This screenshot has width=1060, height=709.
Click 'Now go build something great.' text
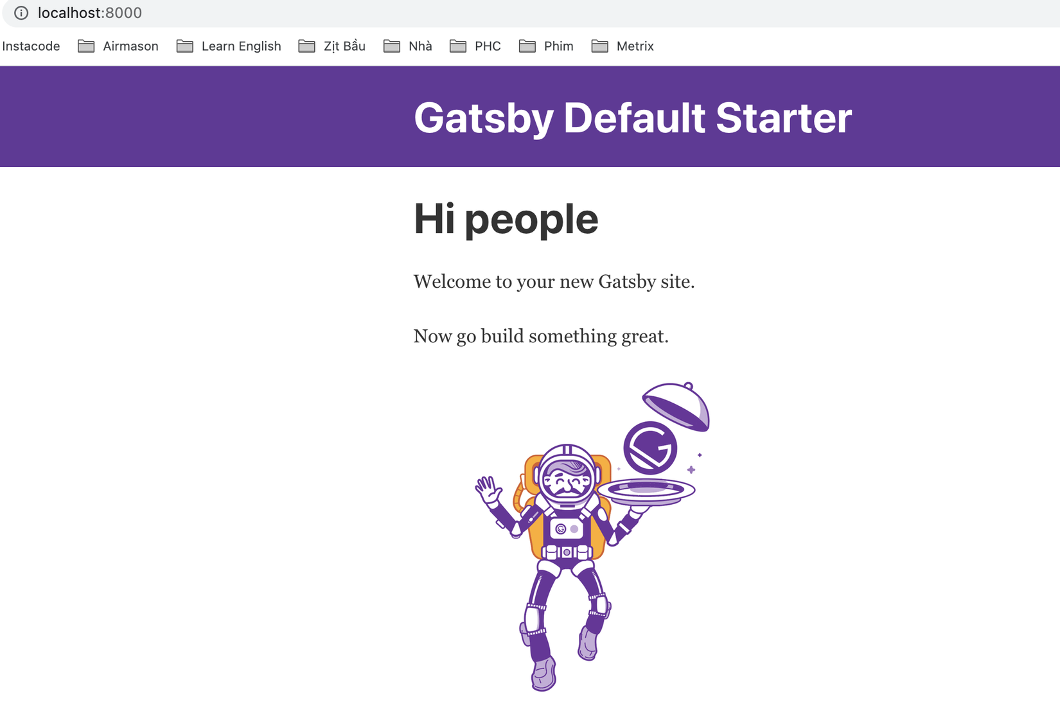541,337
